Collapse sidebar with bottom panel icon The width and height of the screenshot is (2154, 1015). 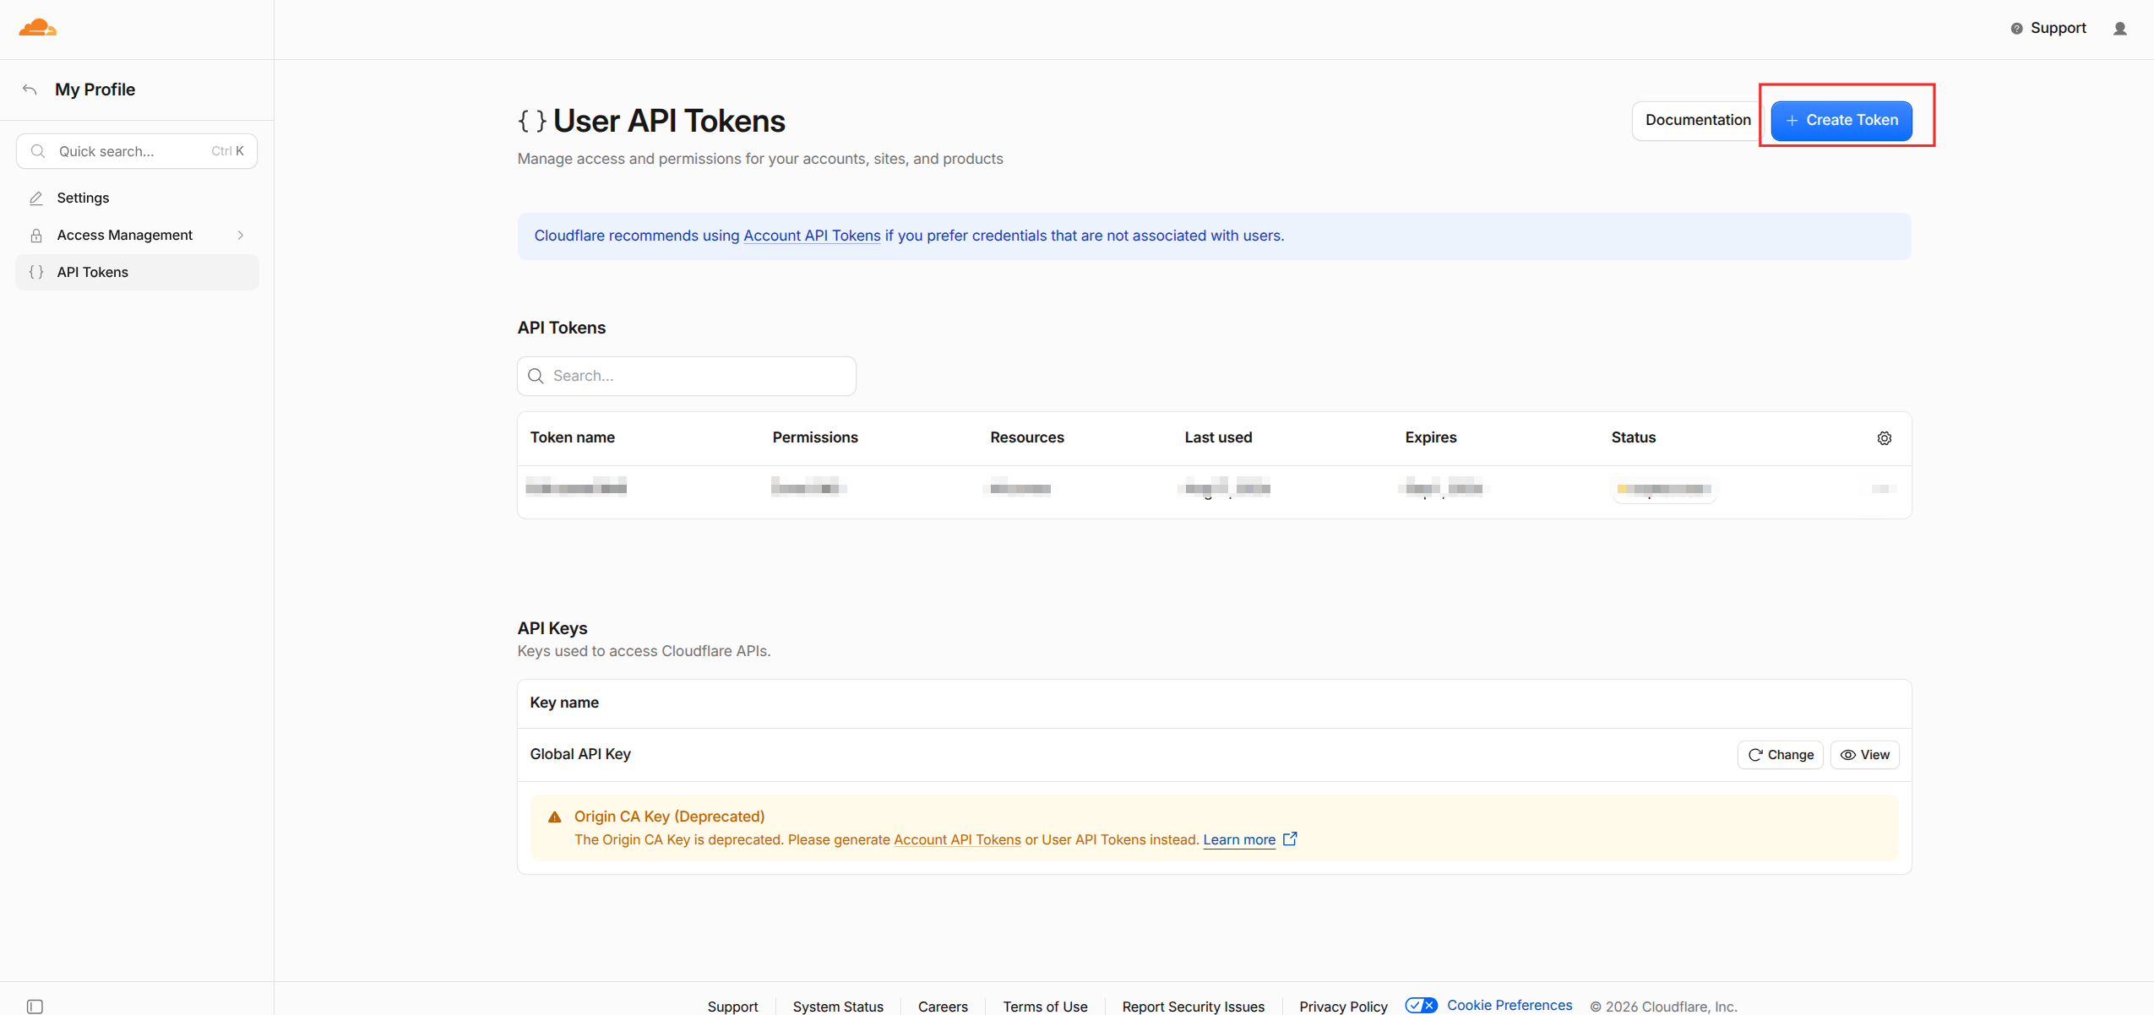coord(35,1006)
